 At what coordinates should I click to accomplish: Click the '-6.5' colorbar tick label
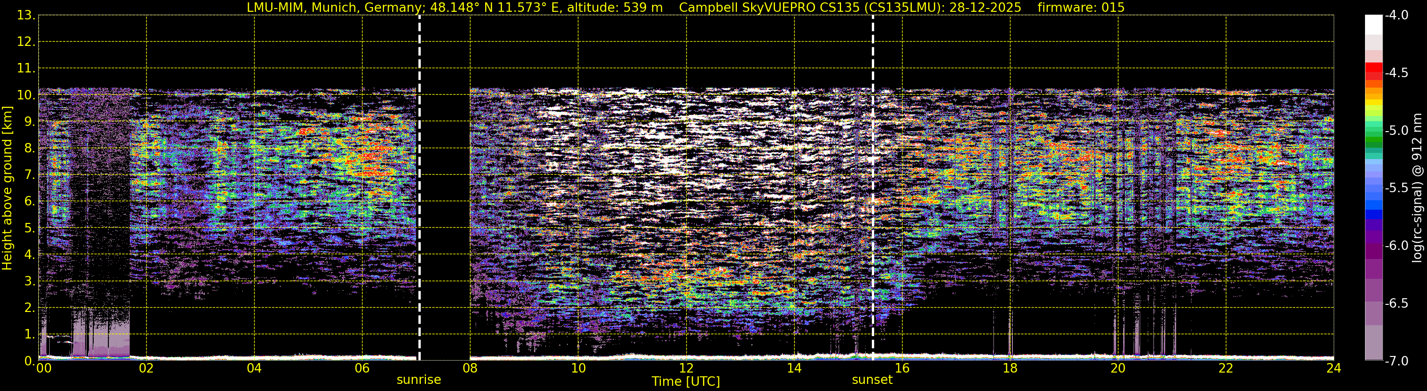coord(1397,303)
